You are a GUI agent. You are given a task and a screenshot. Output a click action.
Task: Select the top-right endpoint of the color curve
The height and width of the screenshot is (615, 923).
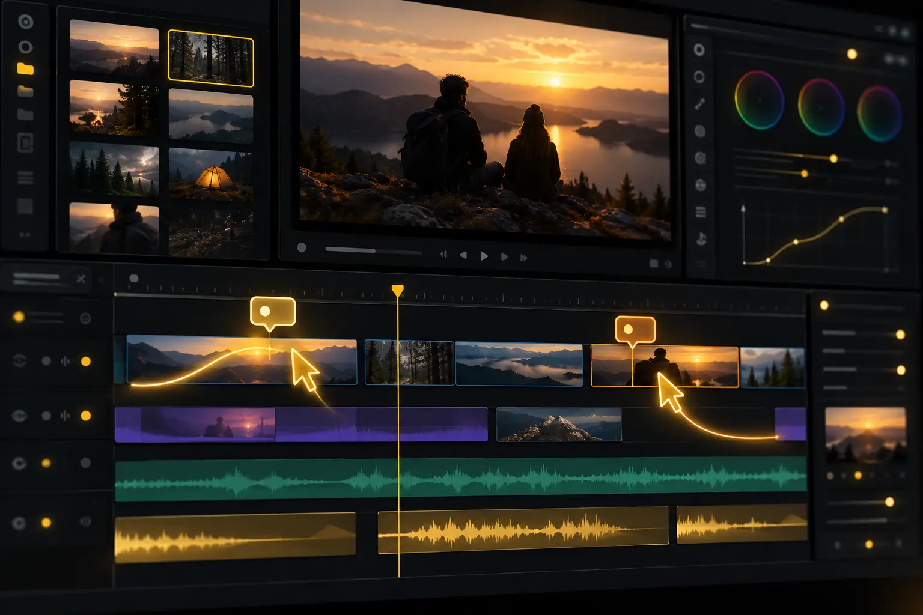click(885, 210)
